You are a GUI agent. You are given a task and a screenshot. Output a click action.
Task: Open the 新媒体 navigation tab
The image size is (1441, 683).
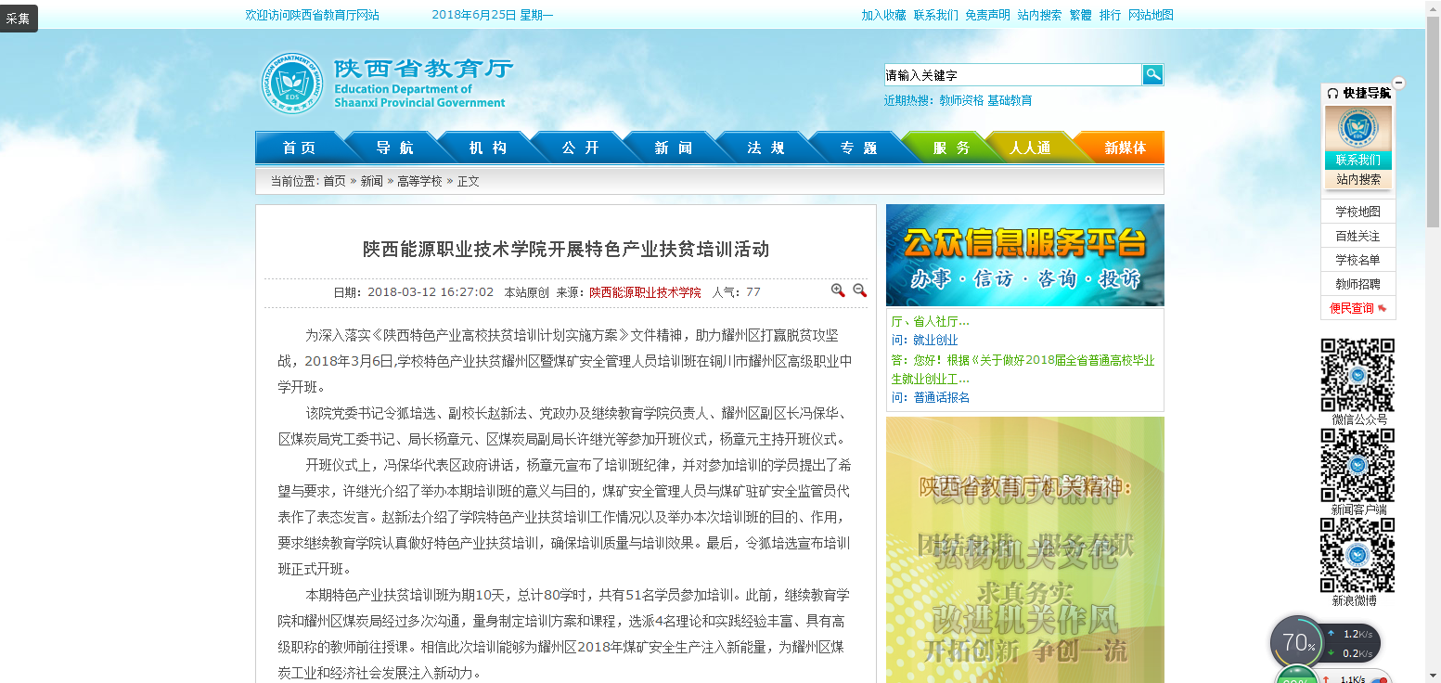1125,148
